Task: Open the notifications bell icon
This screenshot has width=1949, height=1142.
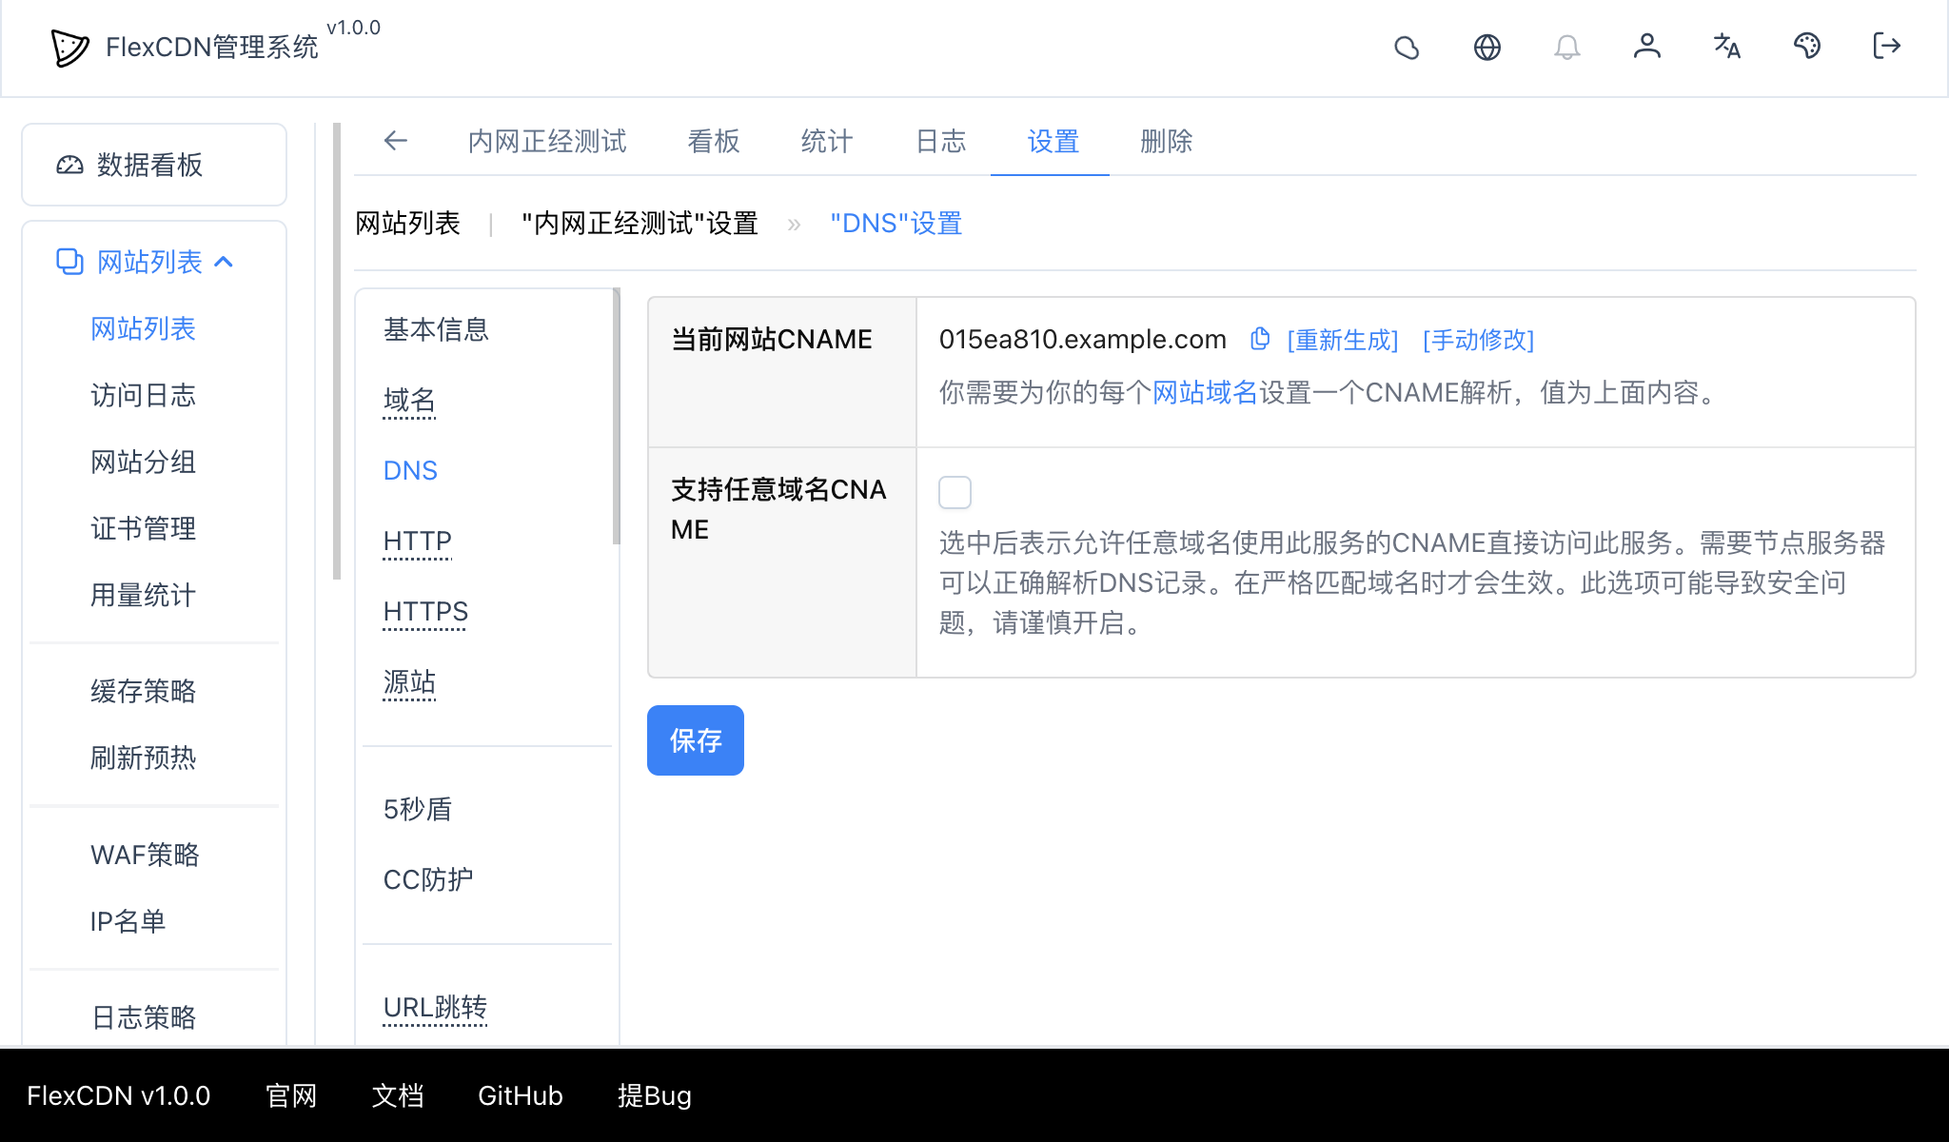Action: [x=1567, y=47]
